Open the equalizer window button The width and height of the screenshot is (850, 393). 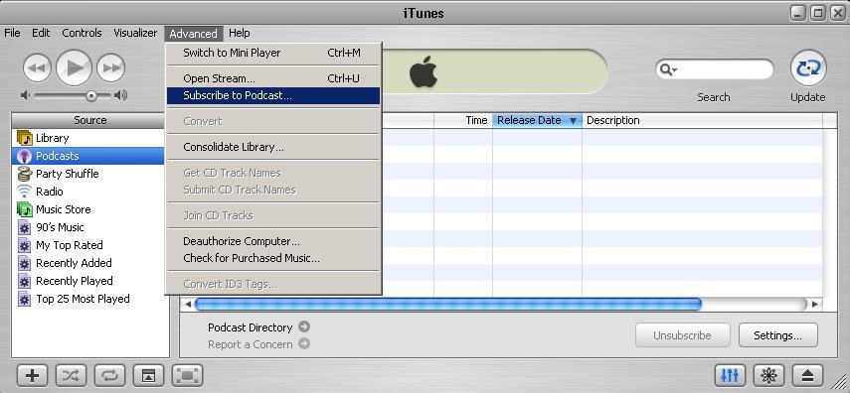pyautogui.click(x=730, y=375)
